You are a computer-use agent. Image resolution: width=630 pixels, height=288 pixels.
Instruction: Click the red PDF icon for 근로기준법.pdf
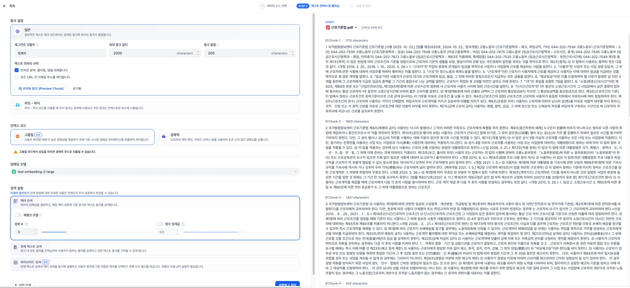328,27
